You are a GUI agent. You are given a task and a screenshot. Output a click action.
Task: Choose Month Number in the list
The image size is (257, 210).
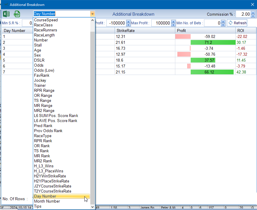click(x=47, y=201)
